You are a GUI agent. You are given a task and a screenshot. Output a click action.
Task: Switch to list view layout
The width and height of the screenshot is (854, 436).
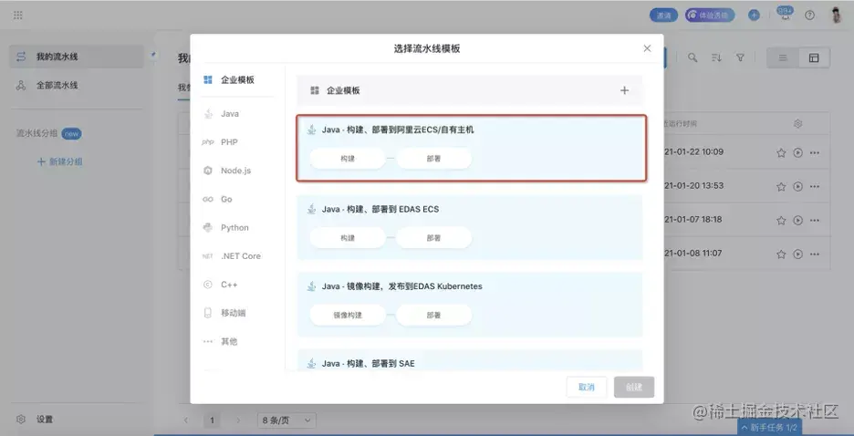coord(783,57)
